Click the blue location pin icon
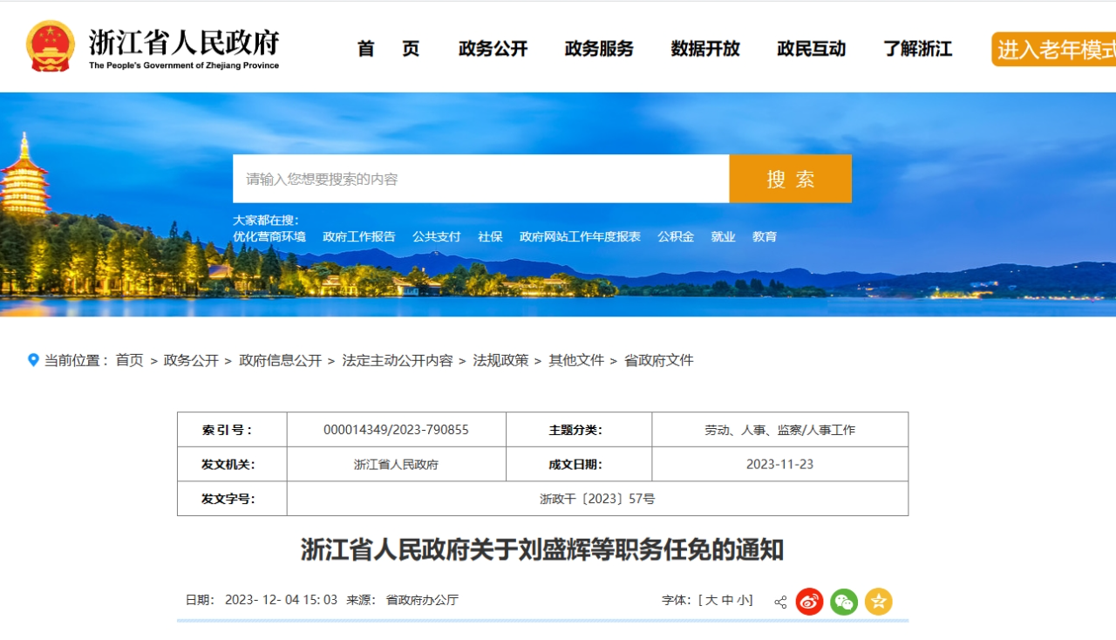This screenshot has width=1116, height=640. click(33, 360)
